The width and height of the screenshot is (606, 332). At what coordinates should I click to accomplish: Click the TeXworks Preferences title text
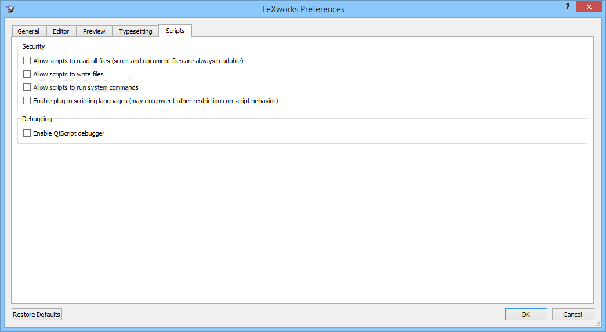(x=303, y=9)
